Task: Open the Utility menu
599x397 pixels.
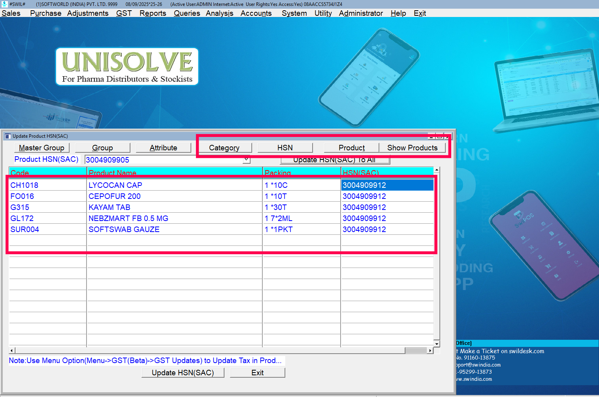Action: point(323,13)
